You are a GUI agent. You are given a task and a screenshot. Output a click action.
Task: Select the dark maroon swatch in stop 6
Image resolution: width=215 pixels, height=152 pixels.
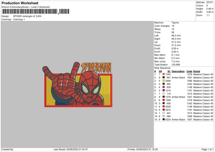[x=163, y=90]
